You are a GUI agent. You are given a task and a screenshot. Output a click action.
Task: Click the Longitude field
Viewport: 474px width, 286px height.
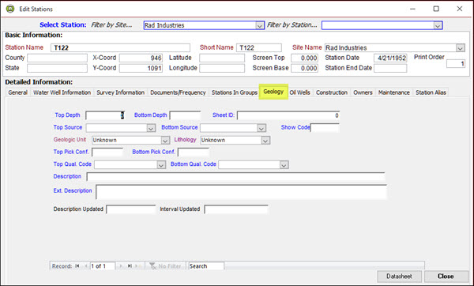point(222,68)
